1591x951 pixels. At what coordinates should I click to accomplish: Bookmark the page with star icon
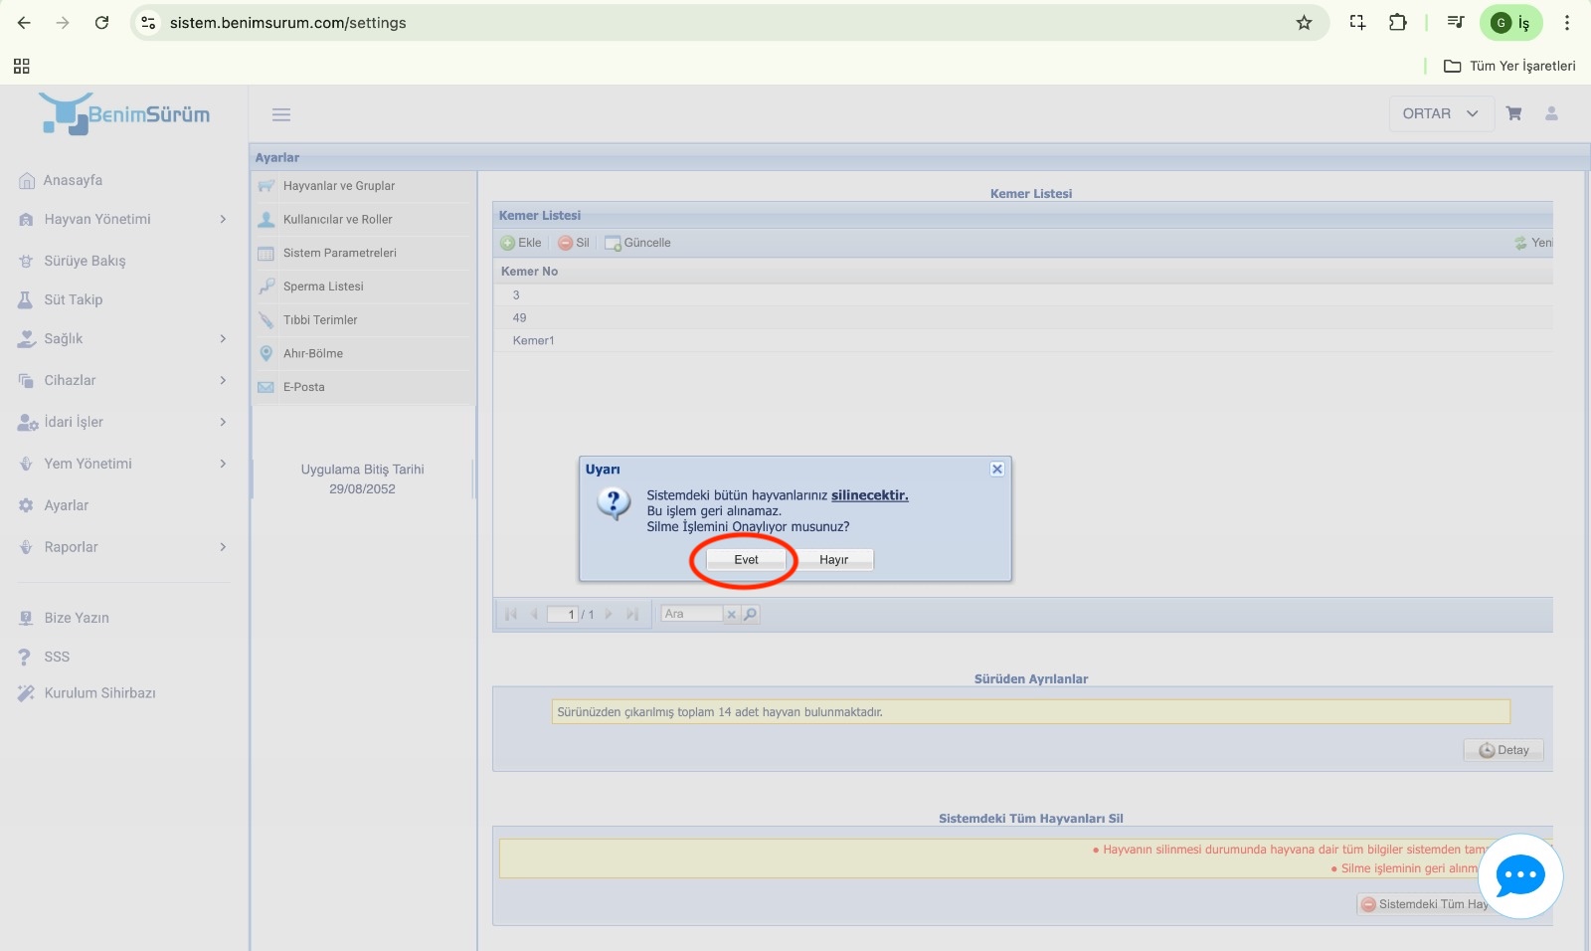1304,23
